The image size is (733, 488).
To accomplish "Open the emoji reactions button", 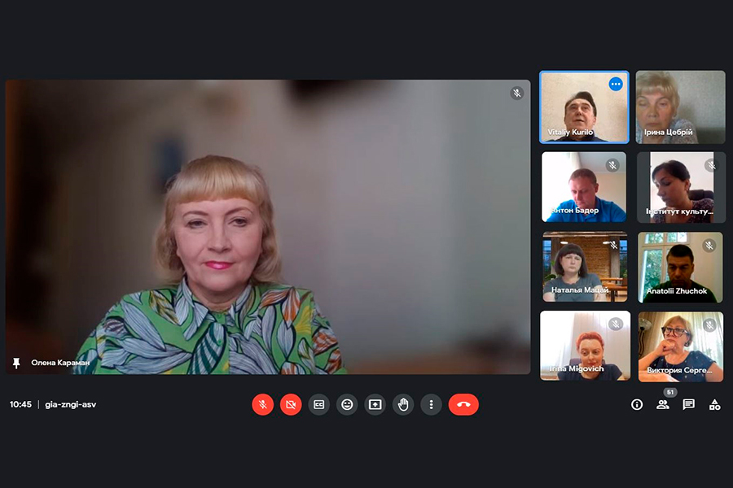I will (x=347, y=404).
